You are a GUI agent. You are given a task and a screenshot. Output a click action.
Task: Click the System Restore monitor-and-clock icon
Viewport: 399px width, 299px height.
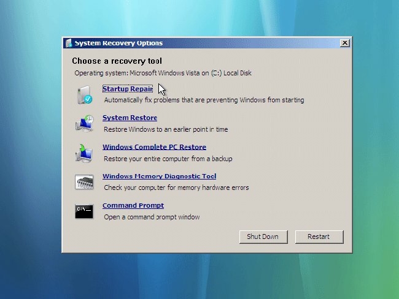pos(85,124)
